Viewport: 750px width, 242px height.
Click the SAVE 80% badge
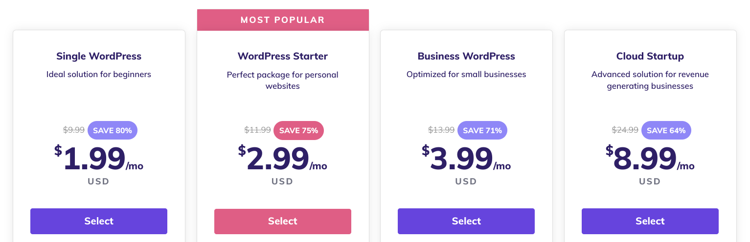tap(113, 130)
